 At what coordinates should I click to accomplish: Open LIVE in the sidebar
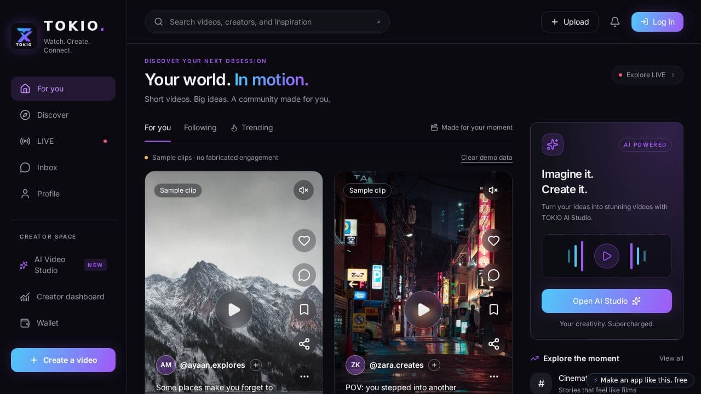[63, 141]
